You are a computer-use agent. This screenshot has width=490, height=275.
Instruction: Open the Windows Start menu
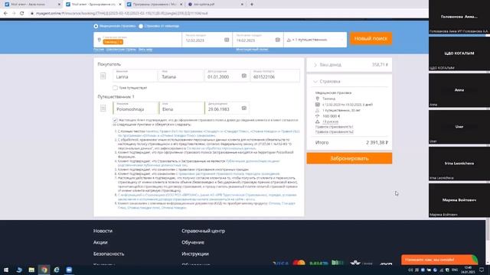click(x=6, y=270)
